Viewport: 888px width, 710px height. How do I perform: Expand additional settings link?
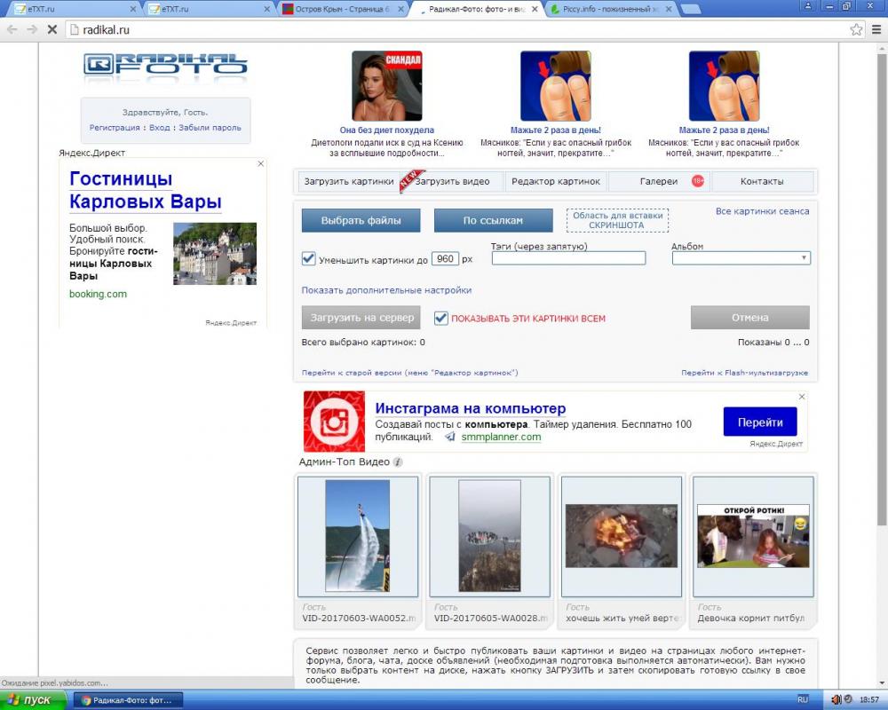(x=386, y=290)
